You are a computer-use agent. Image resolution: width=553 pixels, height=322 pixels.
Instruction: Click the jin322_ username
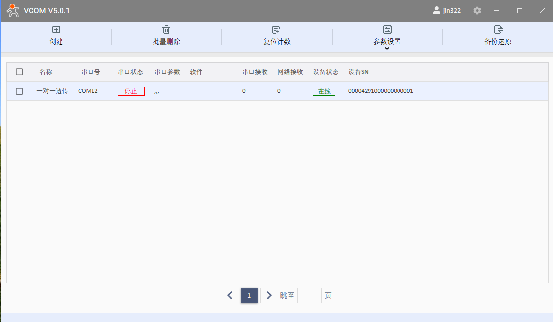[x=454, y=11]
